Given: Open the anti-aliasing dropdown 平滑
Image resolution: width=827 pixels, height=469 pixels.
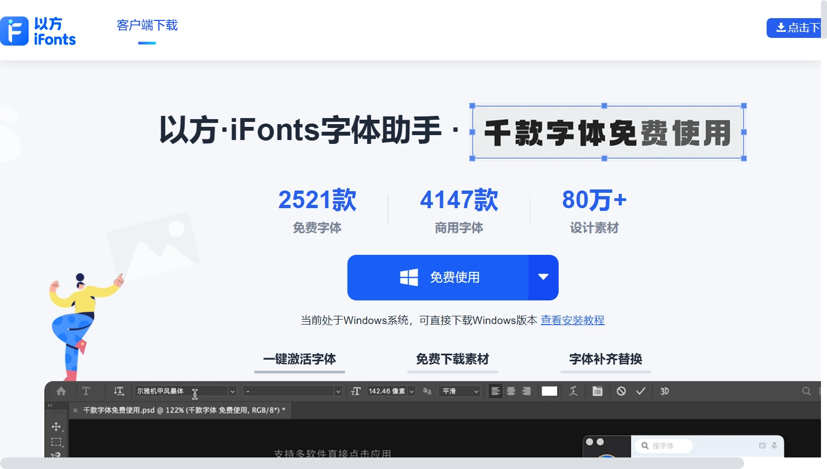Looking at the screenshot, I should point(460,391).
